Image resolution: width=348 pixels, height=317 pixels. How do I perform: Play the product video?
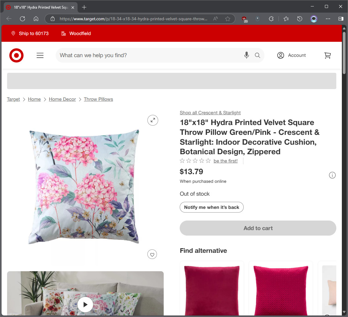(x=85, y=305)
